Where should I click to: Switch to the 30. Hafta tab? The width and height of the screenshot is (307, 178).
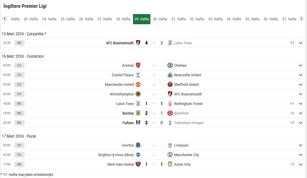pos(160,19)
